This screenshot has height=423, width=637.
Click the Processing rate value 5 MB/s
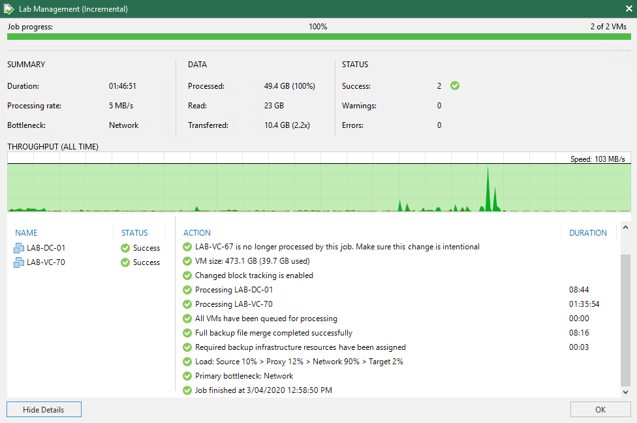click(121, 106)
